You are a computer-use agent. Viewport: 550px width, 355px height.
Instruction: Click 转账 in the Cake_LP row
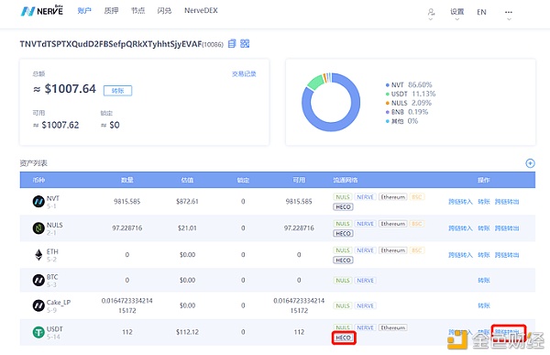point(484,305)
